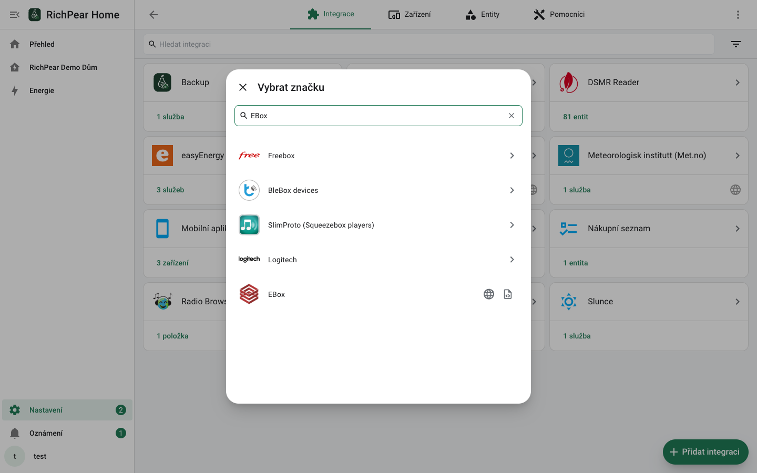Focus the brand search field containing EBox

pyautogui.click(x=378, y=116)
